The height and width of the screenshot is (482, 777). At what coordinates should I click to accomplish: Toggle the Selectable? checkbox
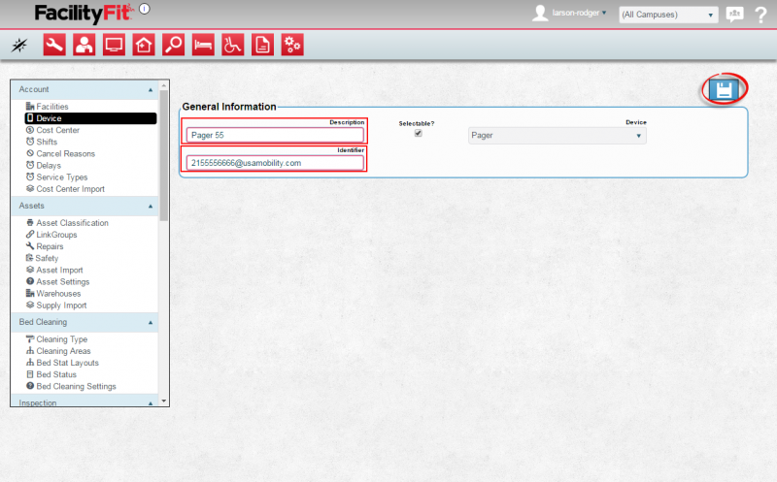point(419,134)
